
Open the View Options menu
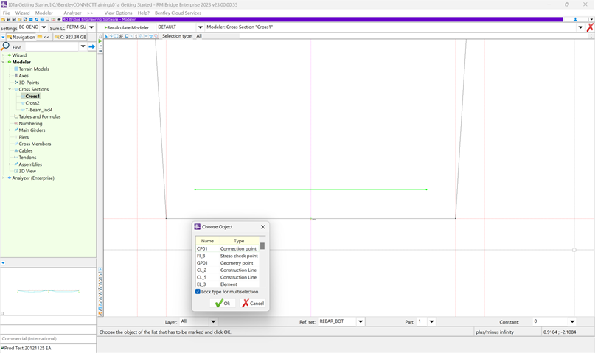[119, 13]
